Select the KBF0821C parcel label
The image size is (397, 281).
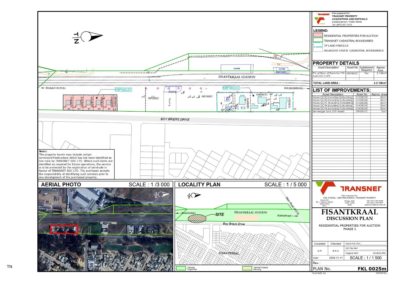tap(231, 88)
